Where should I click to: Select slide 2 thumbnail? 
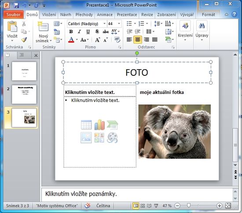[24, 94]
